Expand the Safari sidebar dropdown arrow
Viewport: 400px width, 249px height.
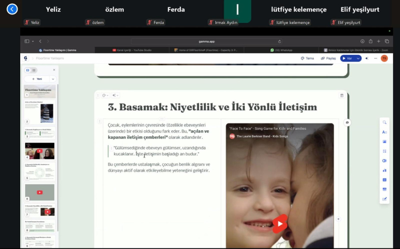(x=33, y=41)
